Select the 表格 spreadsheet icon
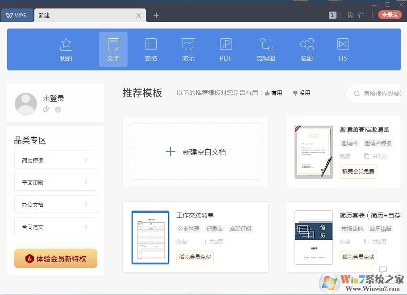Viewport: 407px width, 295px height. pos(151,49)
